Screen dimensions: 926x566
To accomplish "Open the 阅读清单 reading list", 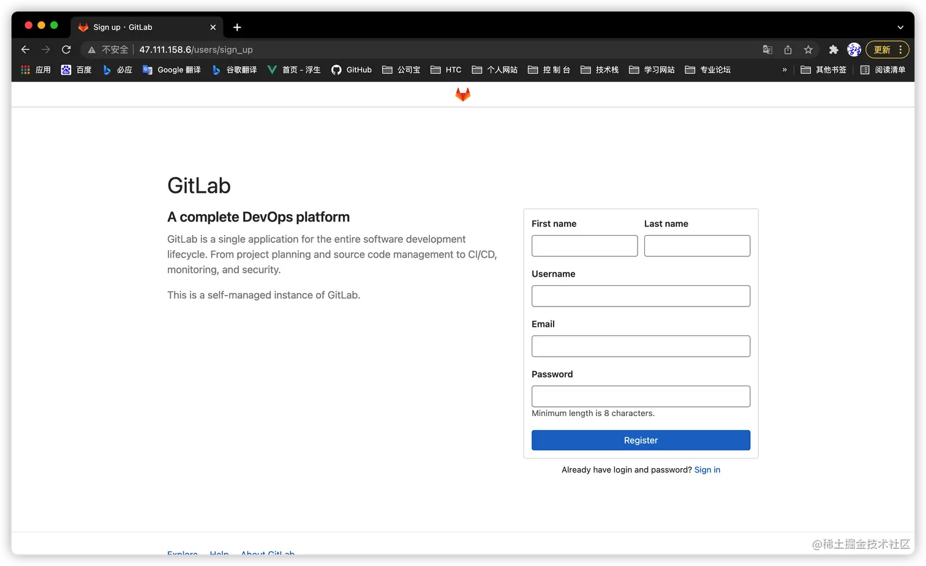I will tap(883, 70).
